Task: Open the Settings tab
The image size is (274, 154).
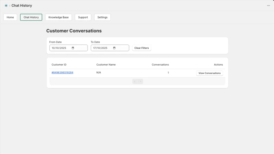Action: [x=102, y=17]
